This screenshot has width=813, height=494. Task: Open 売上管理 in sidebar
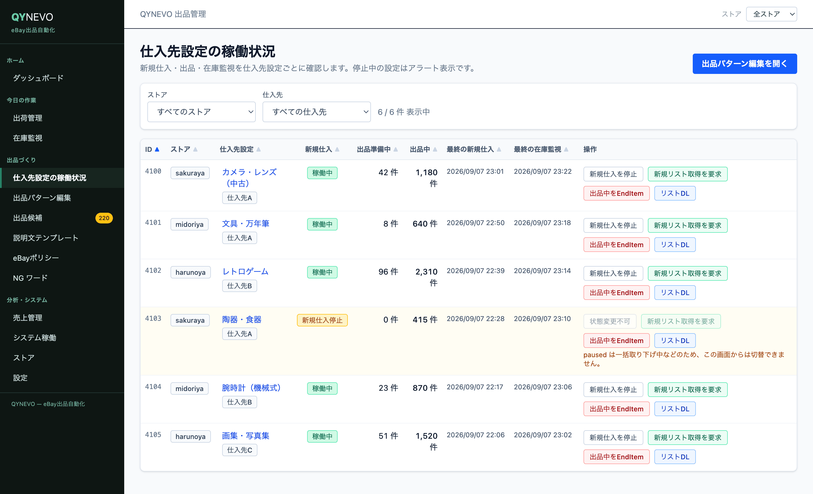click(62, 318)
